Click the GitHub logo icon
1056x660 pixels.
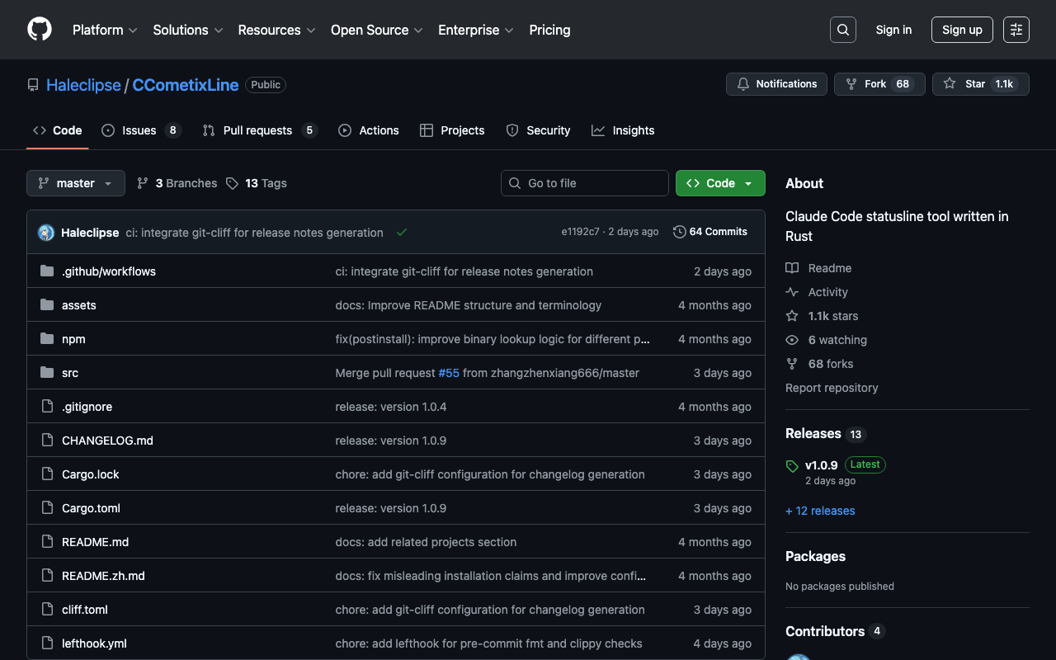pos(40,30)
